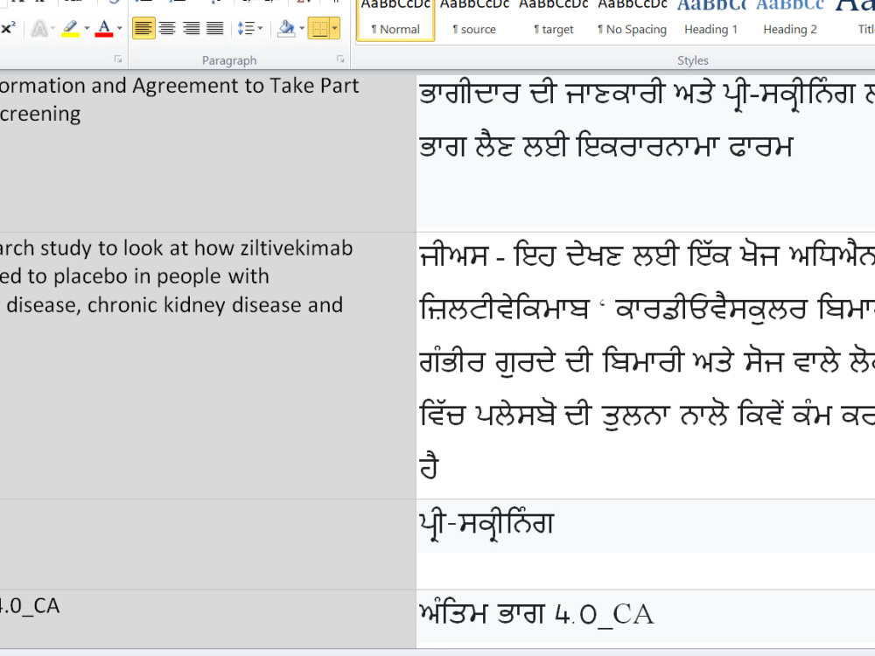Click the Punjabi line starting 'ਜੀਅਸ - ਇਹ ਦੇਖਣ'
The width and height of the screenshot is (875, 656).
pos(647,255)
